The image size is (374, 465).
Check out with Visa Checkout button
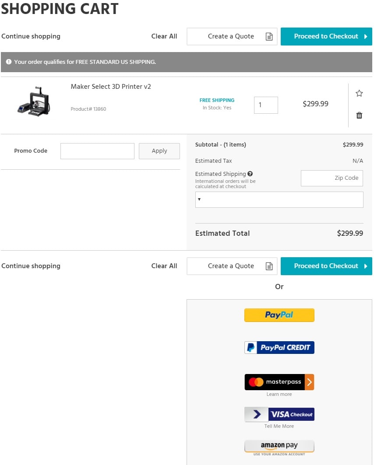[279, 414]
